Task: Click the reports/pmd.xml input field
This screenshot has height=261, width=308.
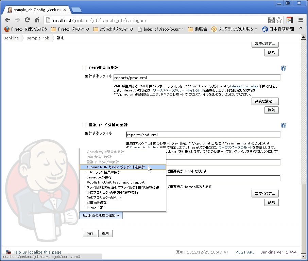Action: point(197,78)
